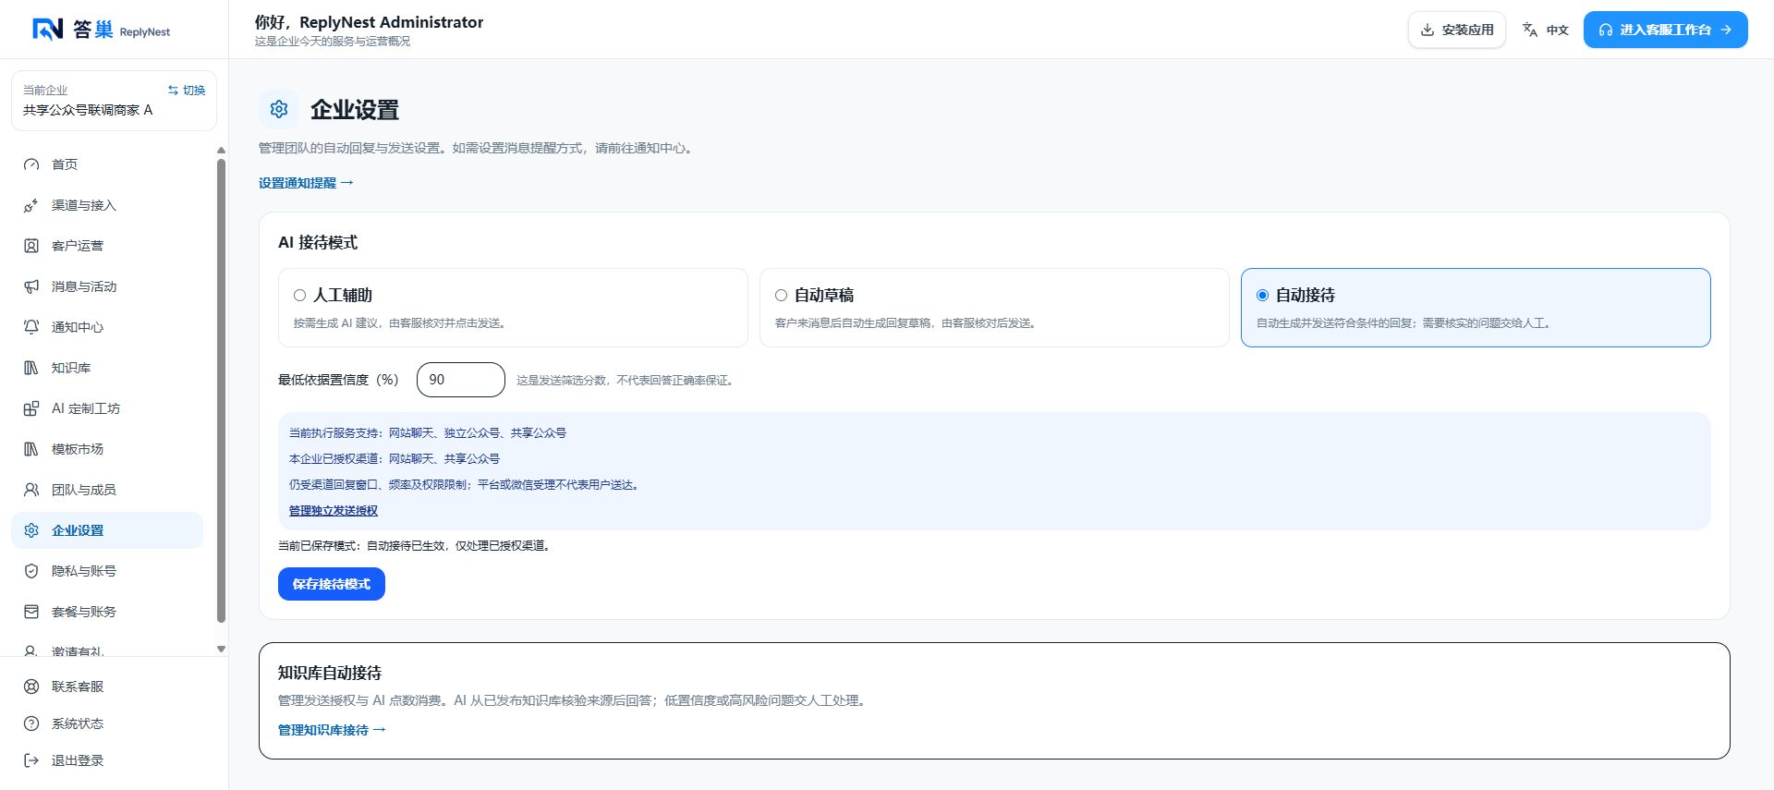1774x790 pixels.
Task: Click the 渠道与接入 plug icon
Action: pyautogui.click(x=31, y=205)
